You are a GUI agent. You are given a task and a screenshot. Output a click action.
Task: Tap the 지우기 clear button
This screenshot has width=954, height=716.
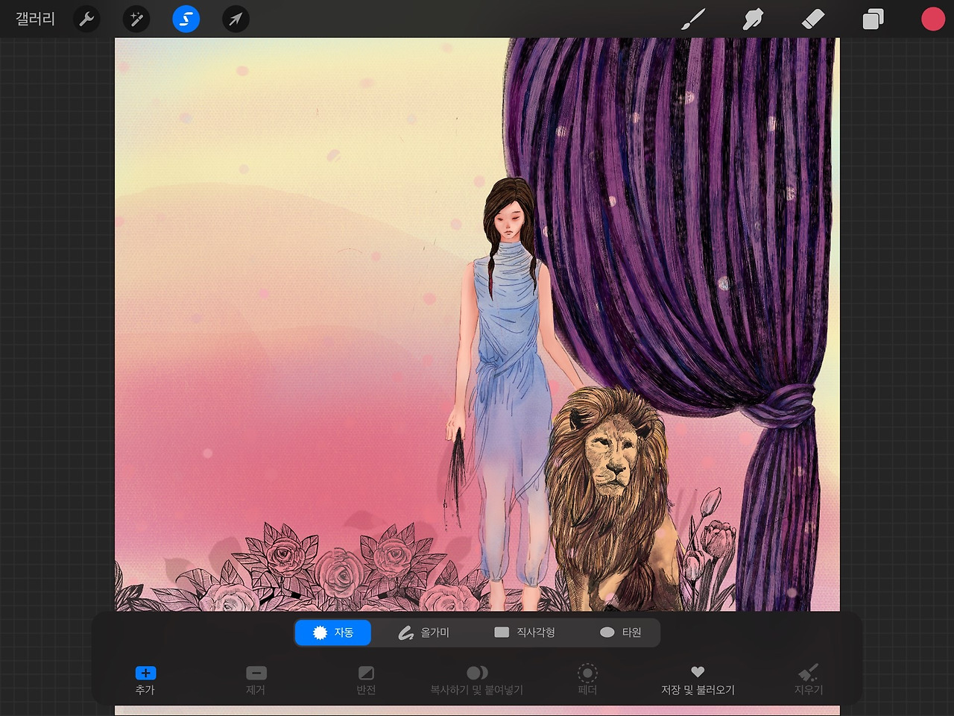tap(808, 680)
